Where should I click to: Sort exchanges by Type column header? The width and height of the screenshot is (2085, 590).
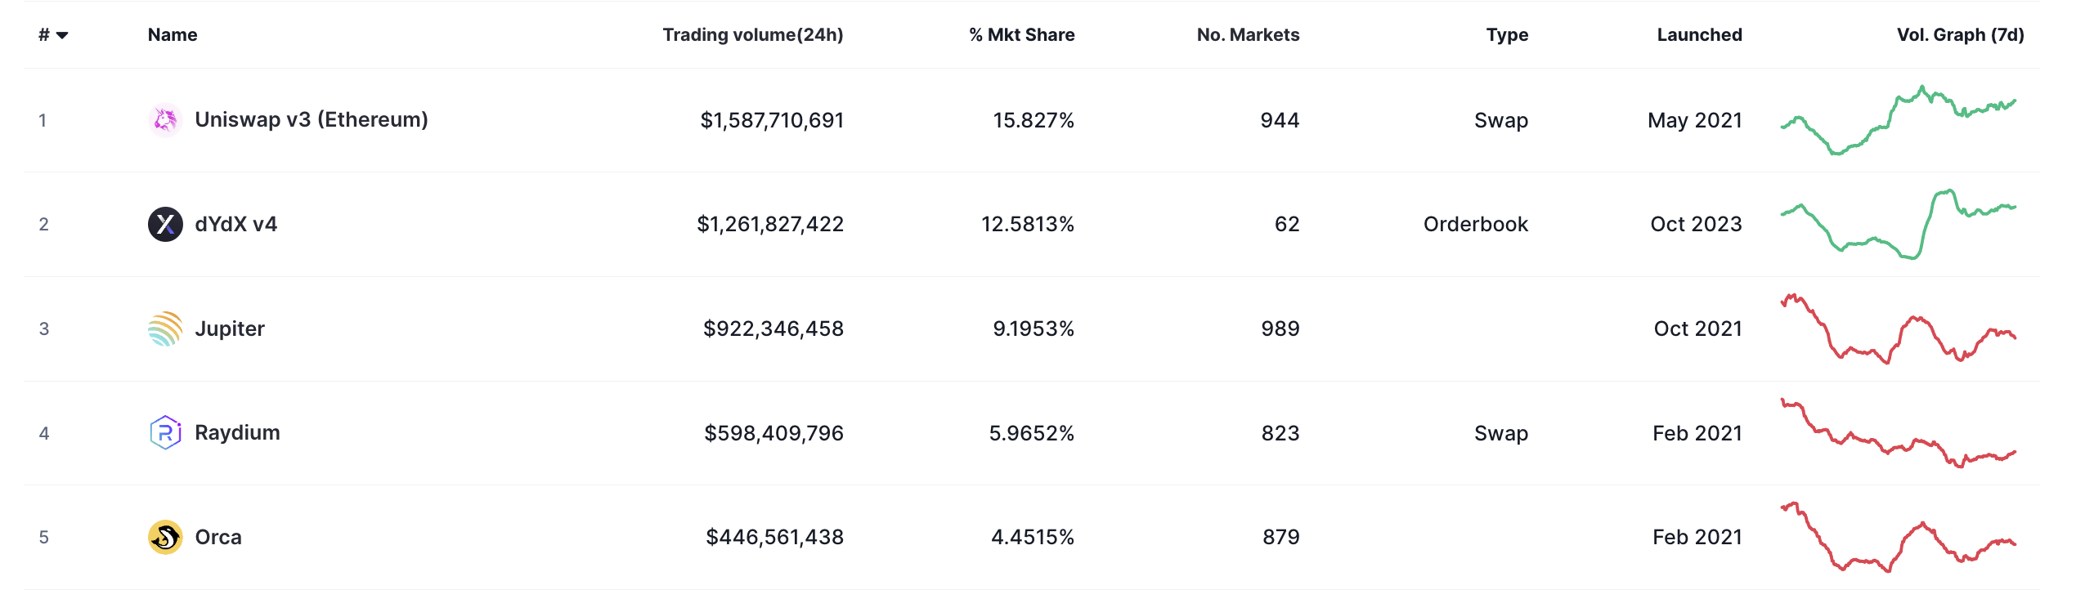[x=1507, y=35]
